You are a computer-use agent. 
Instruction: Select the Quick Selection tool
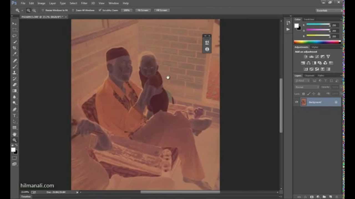[14, 42]
